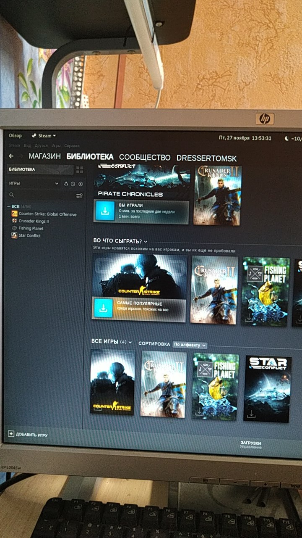Open the Игры menu

click(x=56, y=146)
